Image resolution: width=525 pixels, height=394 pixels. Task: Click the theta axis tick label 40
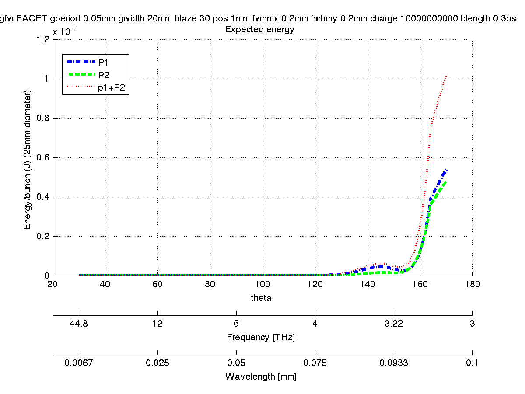(105, 284)
